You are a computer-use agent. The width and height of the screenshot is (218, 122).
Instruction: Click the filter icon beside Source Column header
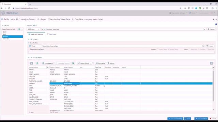(x=48, y=67)
